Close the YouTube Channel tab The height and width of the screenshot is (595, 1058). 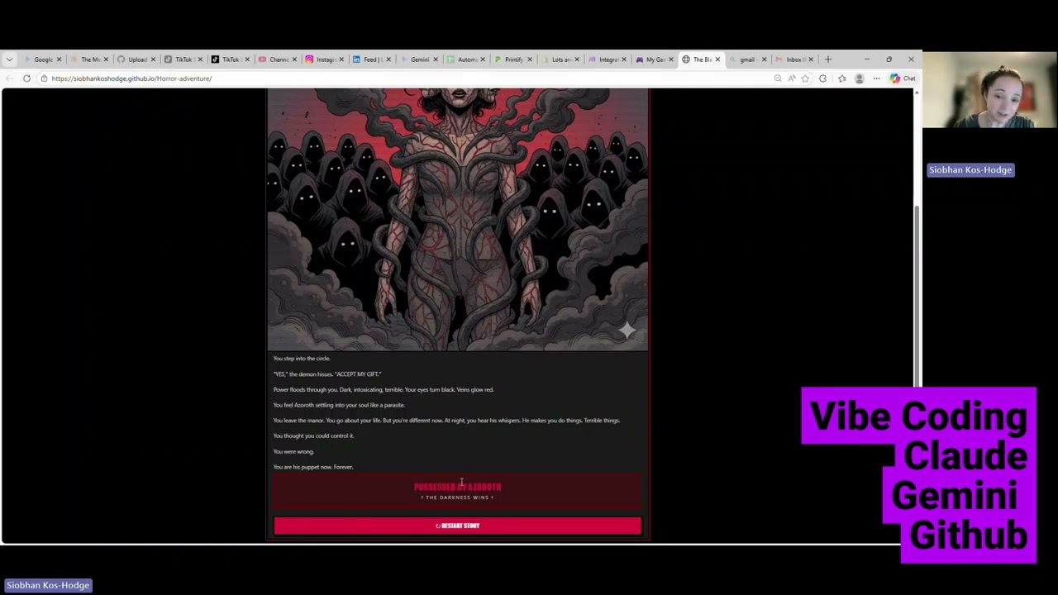294,59
